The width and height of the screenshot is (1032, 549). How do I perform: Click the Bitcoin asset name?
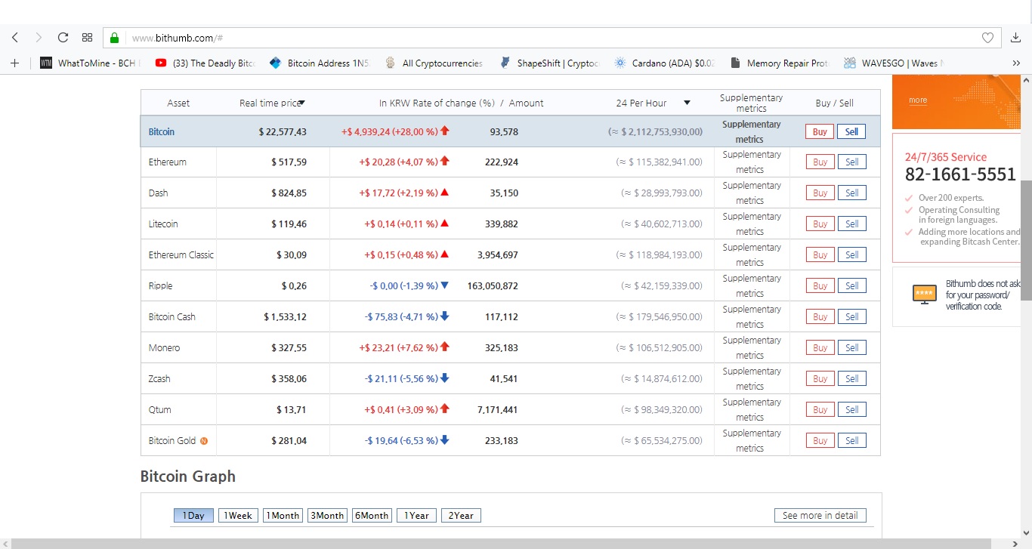coord(162,131)
